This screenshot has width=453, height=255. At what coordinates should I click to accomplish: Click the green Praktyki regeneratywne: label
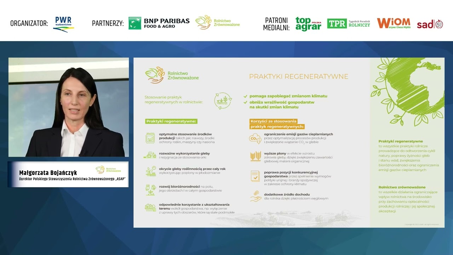(x=171, y=121)
